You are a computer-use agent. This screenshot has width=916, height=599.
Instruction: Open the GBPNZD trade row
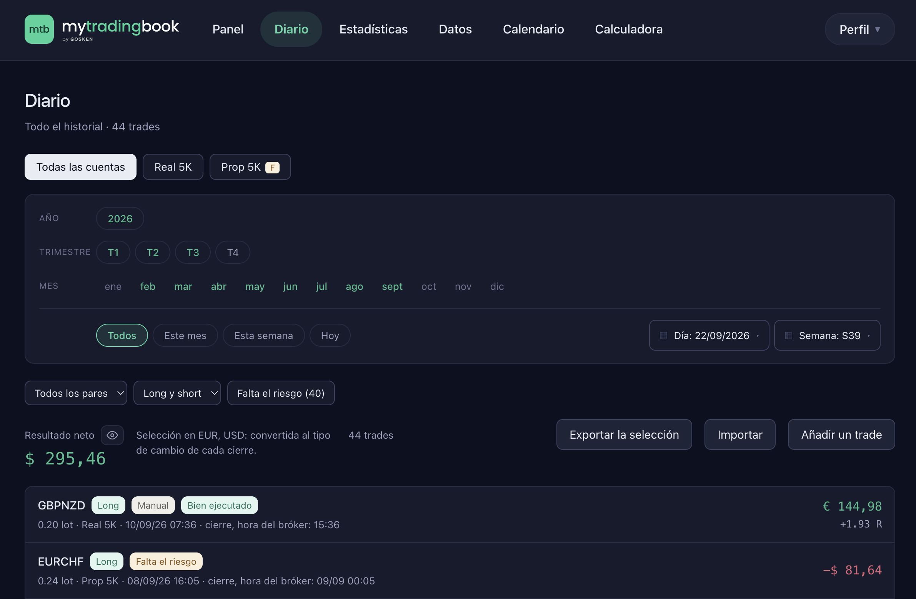pos(460,515)
